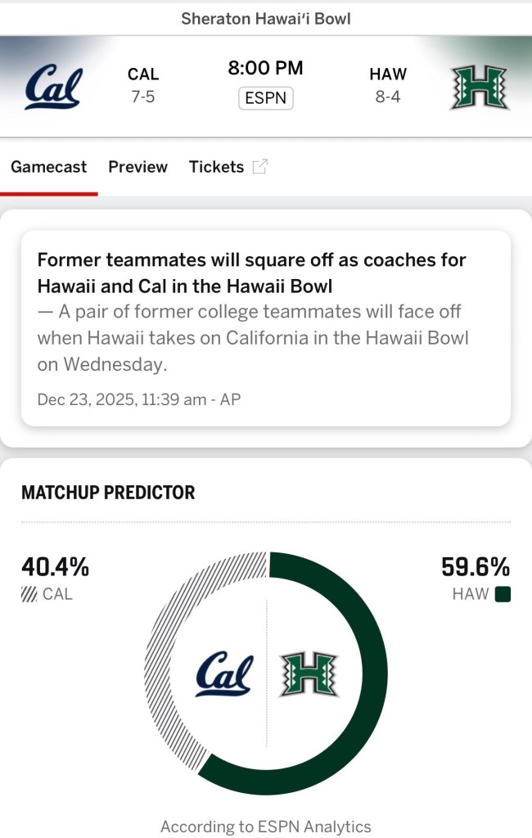This screenshot has height=838, width=532.
Task: Click the 59.6% Hawaii win probability
Action: [x=475, y=566]
